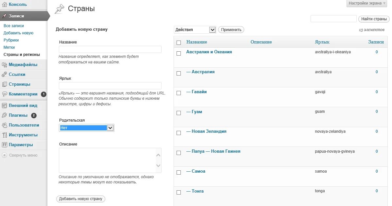The image size is (392, 206).
Task: Open the Австралия и Океания term link
Action: pyautogui.click(x=209, y=52)
